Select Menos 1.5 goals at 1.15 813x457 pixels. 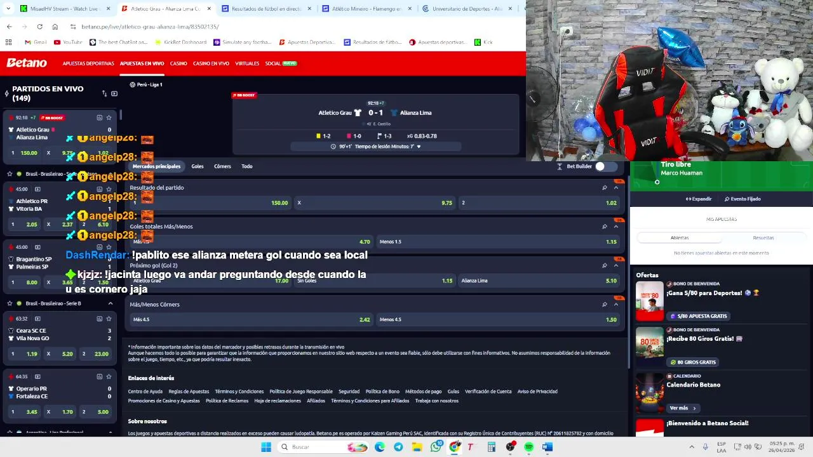[498, 242]
